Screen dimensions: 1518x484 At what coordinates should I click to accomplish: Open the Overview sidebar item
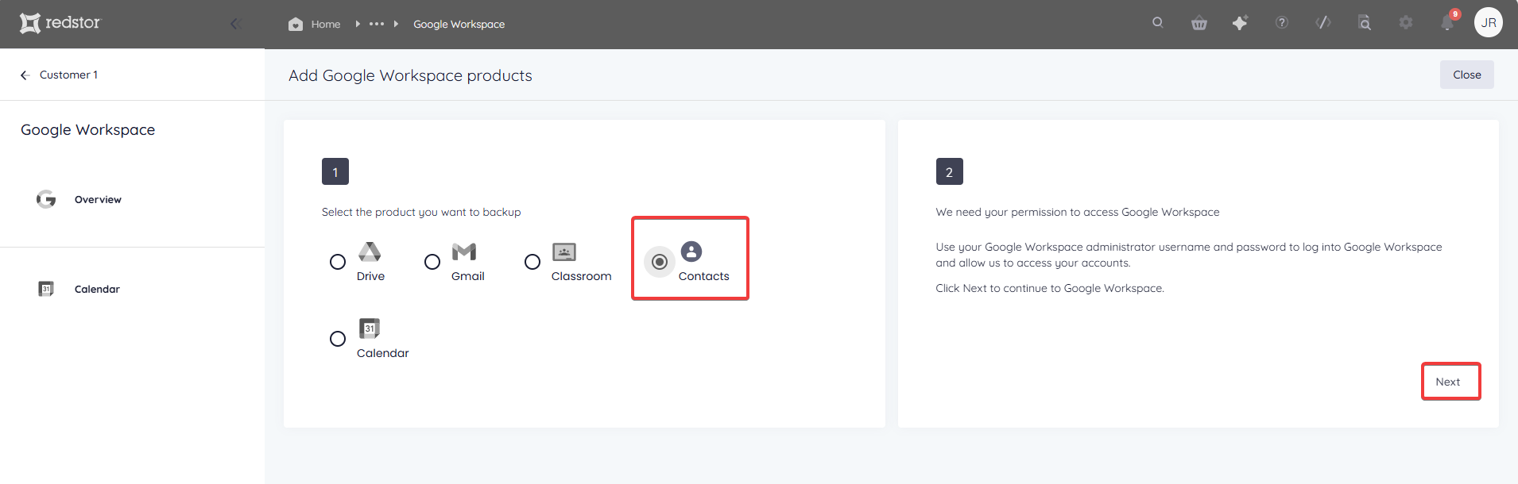tap(98, 200)
